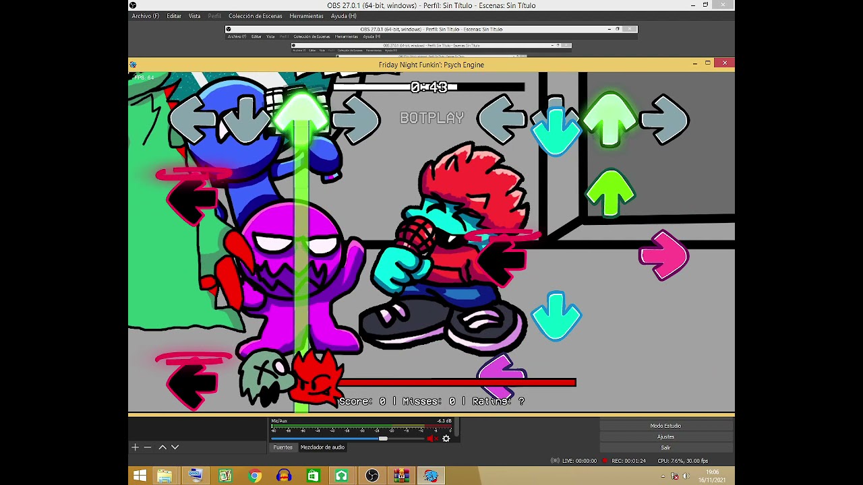Click the Score and Misses text line

[x=431, y=401]
